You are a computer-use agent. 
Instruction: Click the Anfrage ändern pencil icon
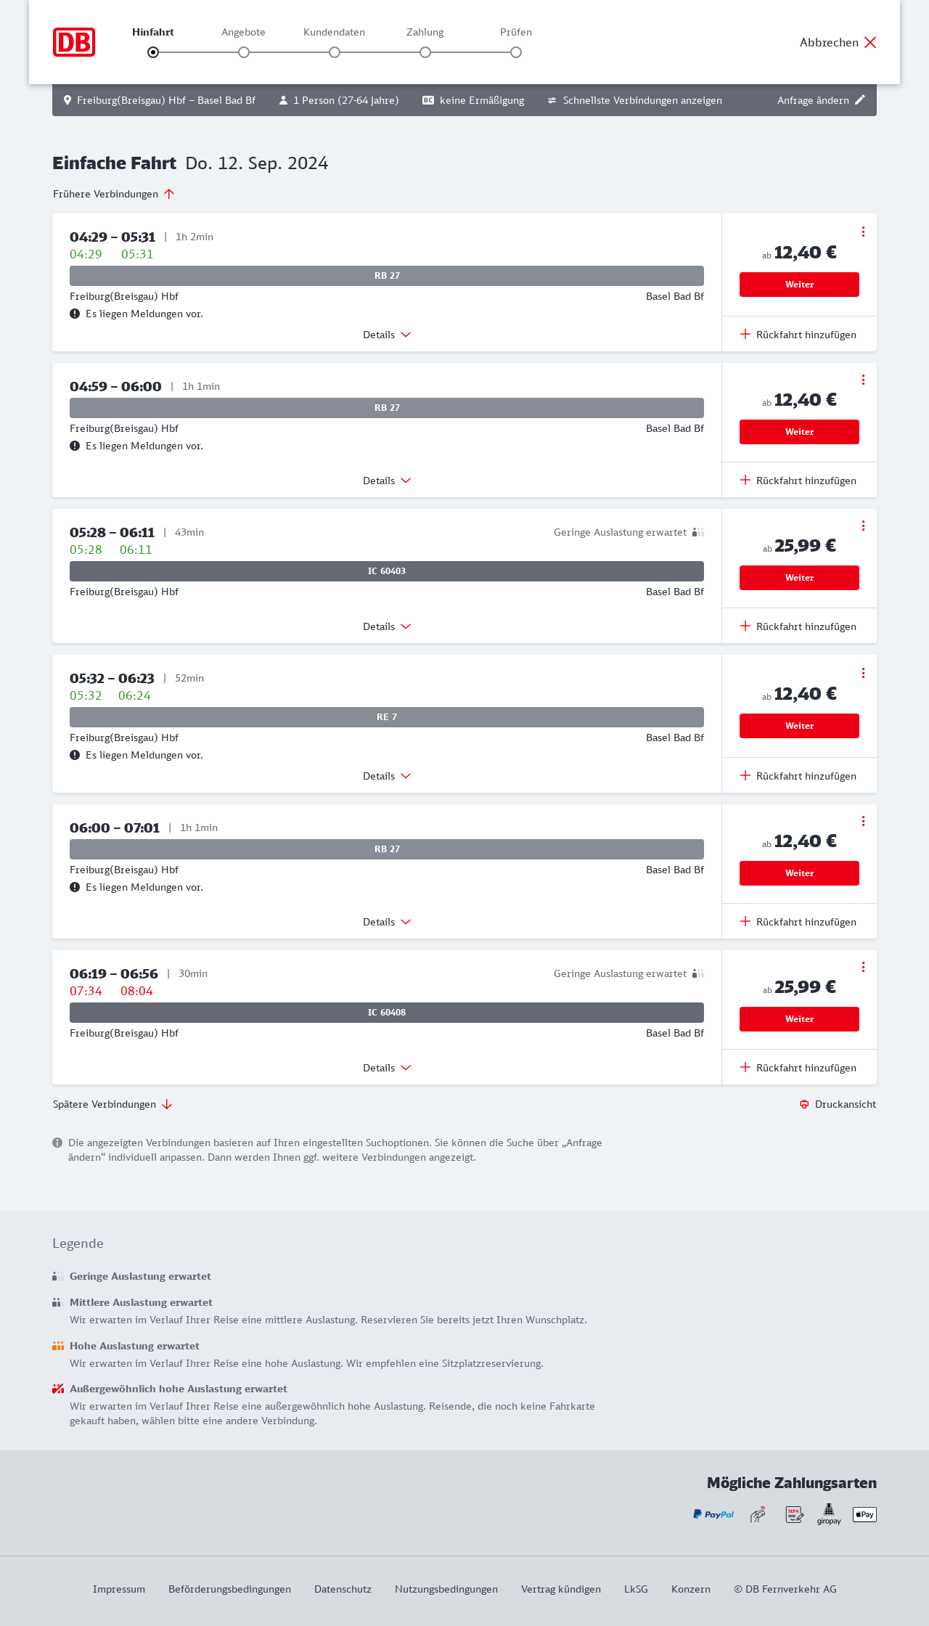[860, 100]
